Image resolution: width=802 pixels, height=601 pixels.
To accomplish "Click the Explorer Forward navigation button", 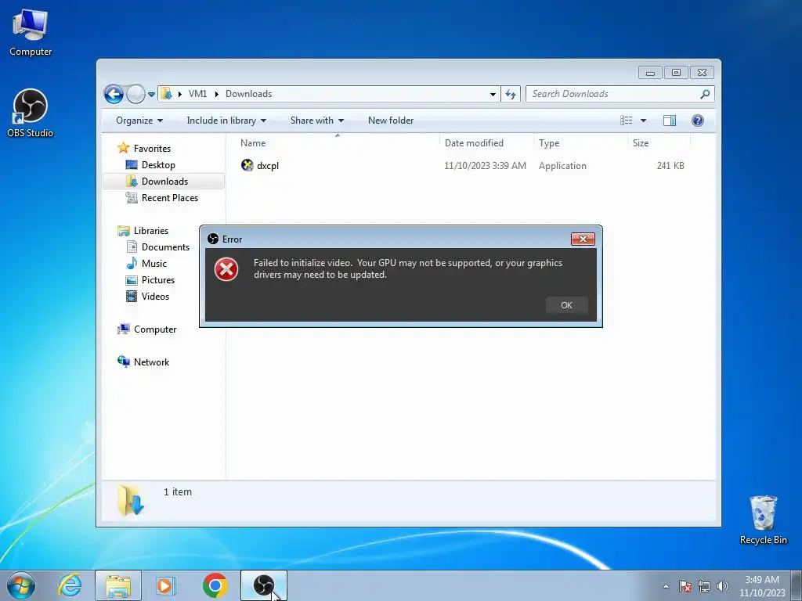I will [x=135, y=94].
